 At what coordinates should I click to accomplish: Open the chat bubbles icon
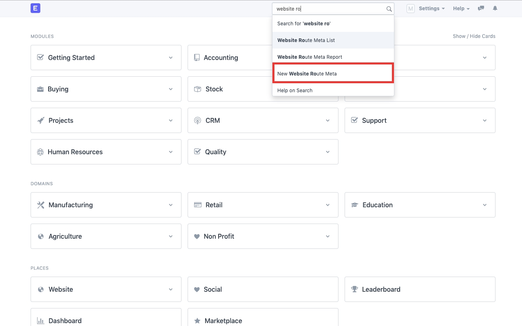click(x=481, y=8)
